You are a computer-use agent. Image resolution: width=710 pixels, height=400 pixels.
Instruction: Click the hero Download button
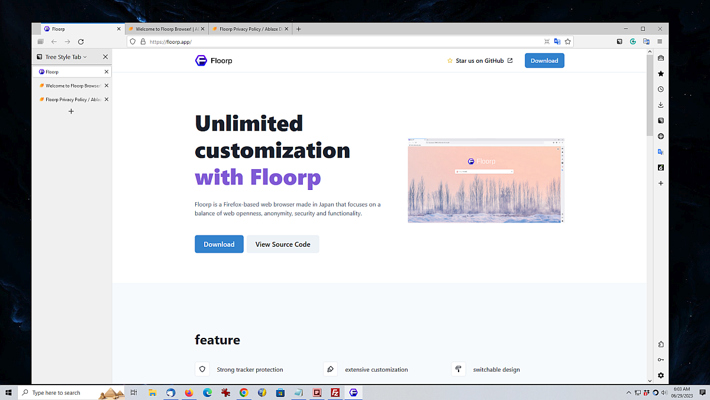pos(219,244)
